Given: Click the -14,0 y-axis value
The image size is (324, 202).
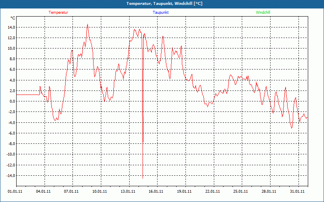Looking at the screenshot, I should point(11,176).
